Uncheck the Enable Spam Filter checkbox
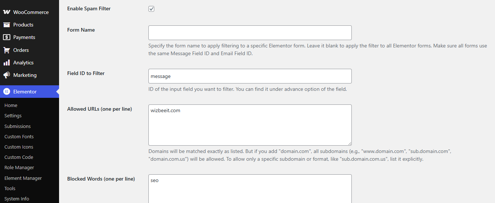This screenshot has height=203, width=495. [151, 9]
